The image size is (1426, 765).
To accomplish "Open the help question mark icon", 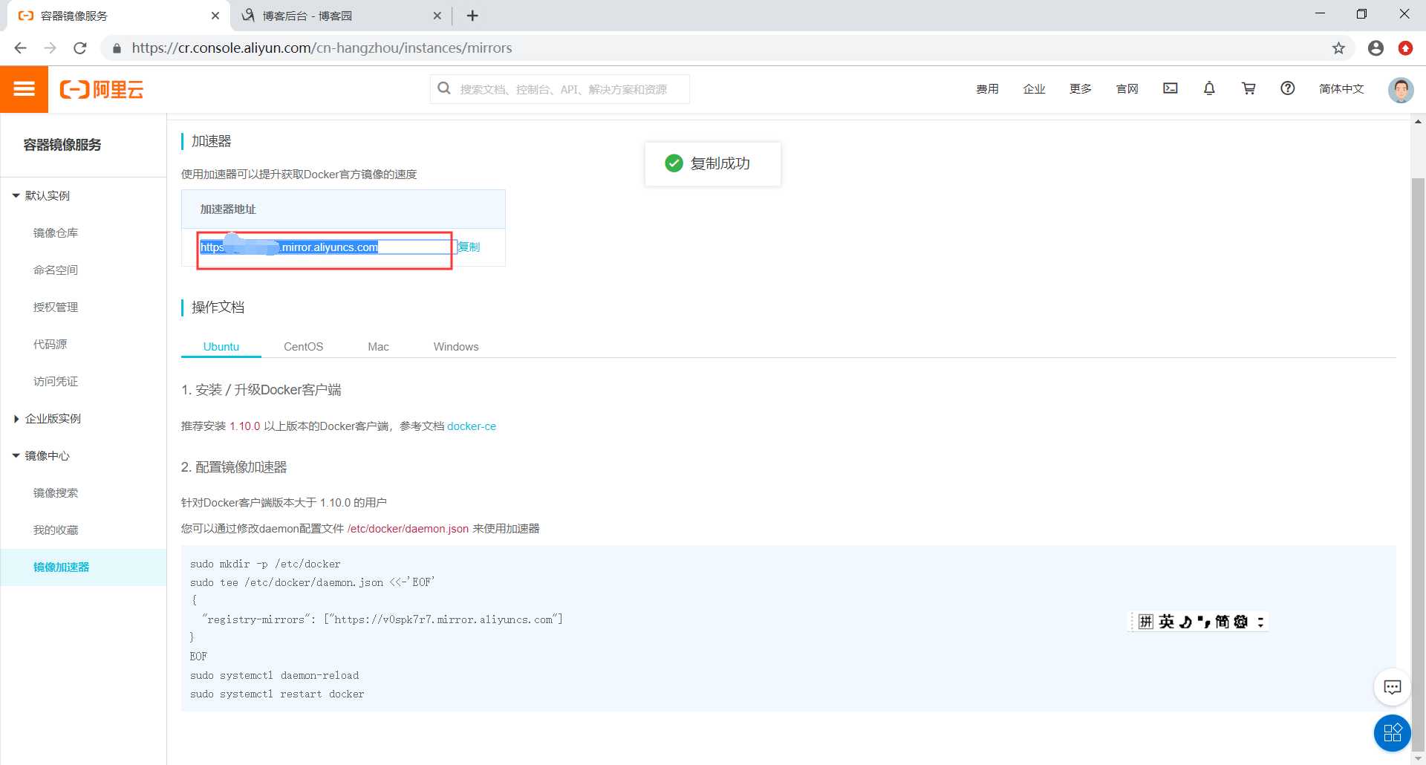I will click(x=1288, y=88).
